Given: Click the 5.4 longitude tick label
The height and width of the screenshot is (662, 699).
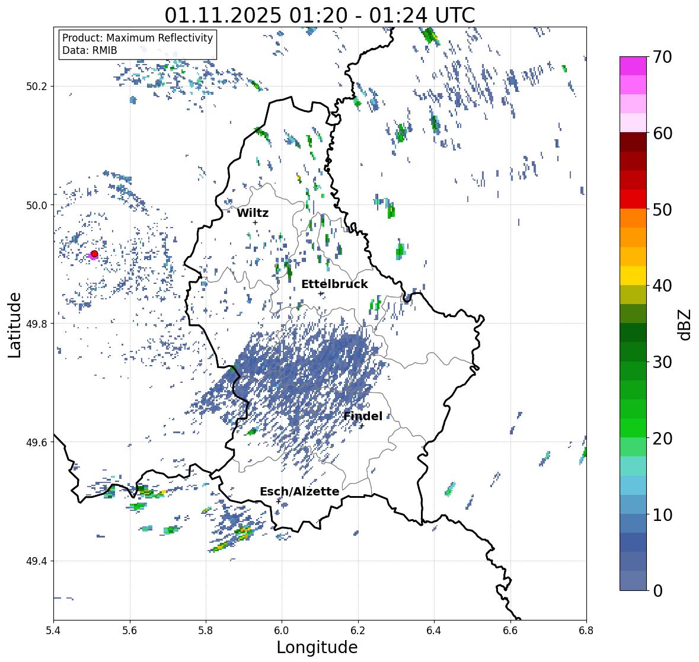Looking at the screenshot, I should point(53,631).
